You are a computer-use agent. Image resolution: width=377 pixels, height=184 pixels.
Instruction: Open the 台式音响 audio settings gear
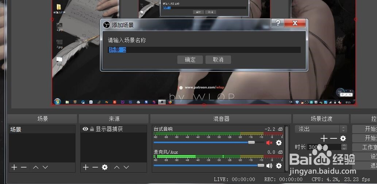tap(279, 143)
